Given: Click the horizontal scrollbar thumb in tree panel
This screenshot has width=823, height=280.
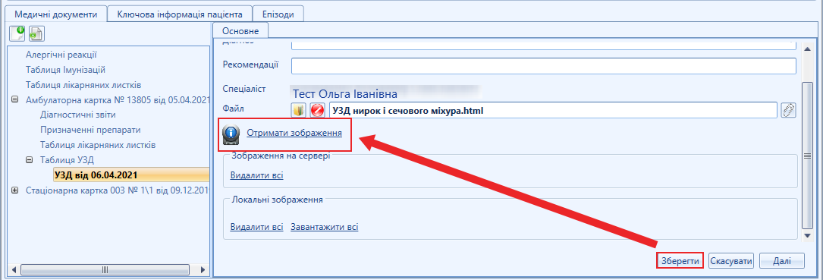Looking at the screenshot, I should [105, 269].
